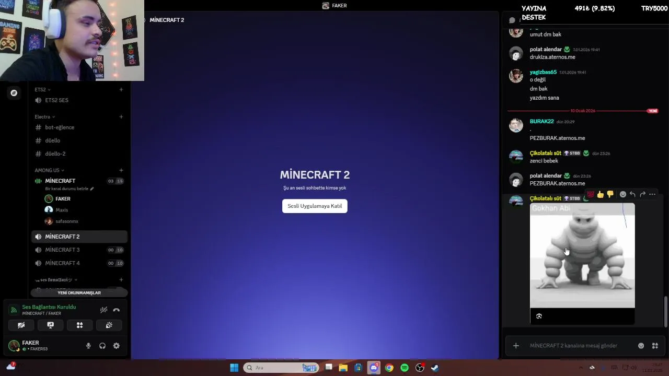The width and height of the screenshot is (669, 376).
Task: Click username yagizbas65 in chat
Action: pos(543,72)
